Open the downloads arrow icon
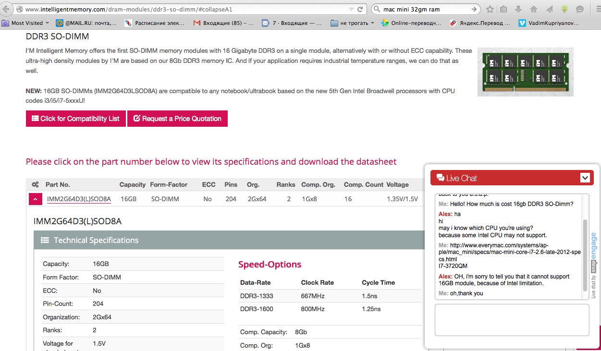 point(518,9)
